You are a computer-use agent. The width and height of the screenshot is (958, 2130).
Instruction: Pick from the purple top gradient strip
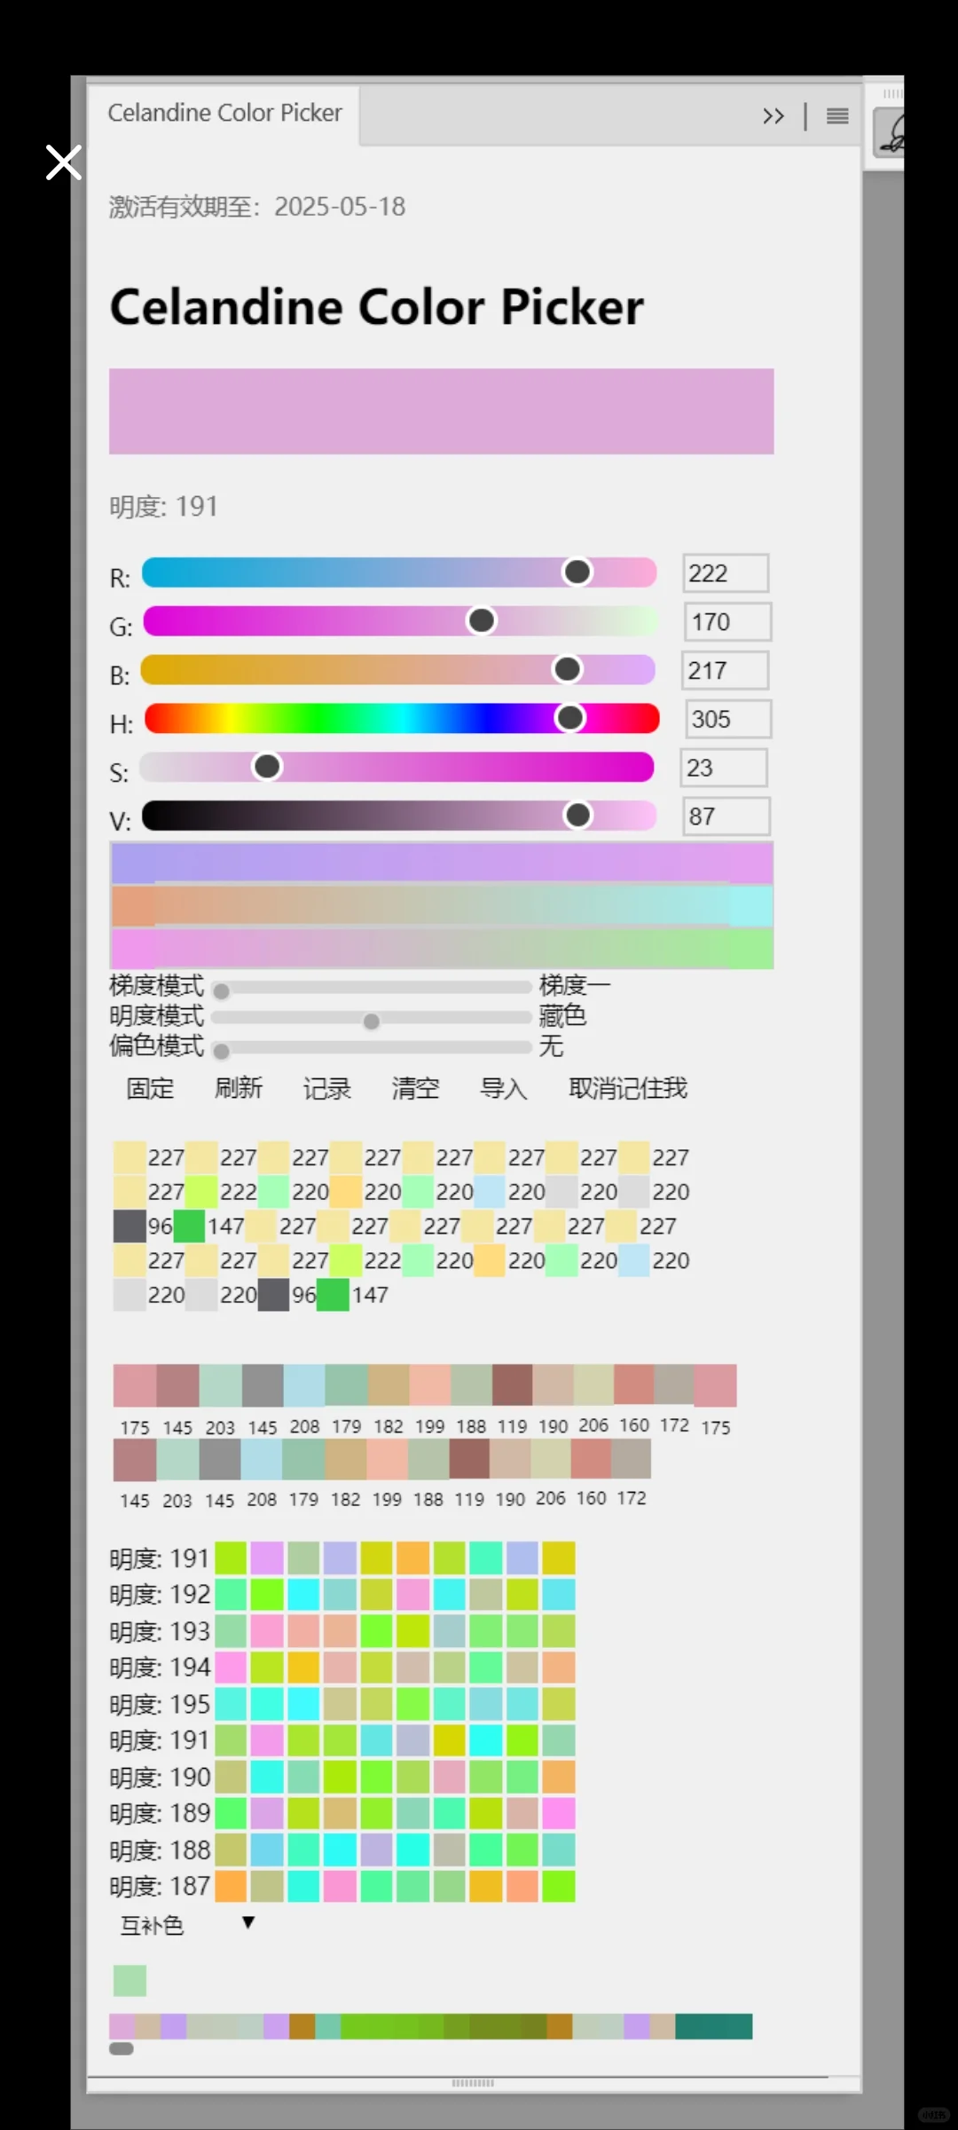point(442,863)
